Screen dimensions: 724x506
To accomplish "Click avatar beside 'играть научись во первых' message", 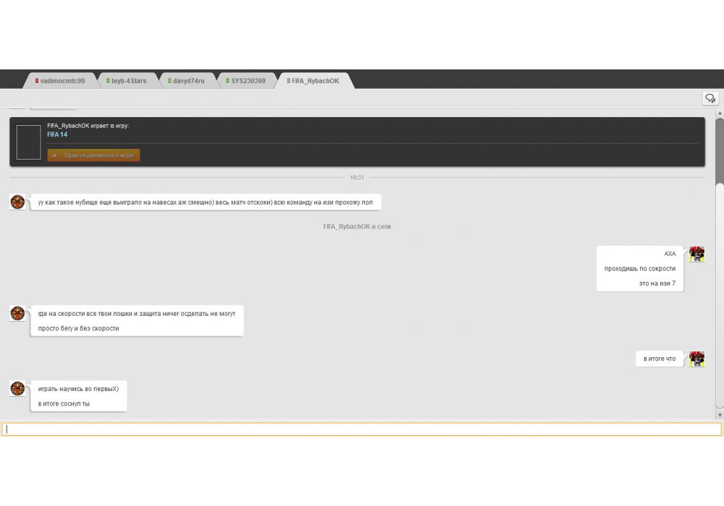I will click(x=17, y=389).
